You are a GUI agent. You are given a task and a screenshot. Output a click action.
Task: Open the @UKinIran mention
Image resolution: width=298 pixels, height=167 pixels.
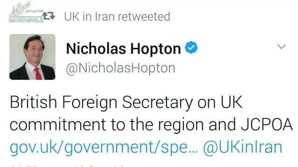pyautogui.click(x=243, y=148)
